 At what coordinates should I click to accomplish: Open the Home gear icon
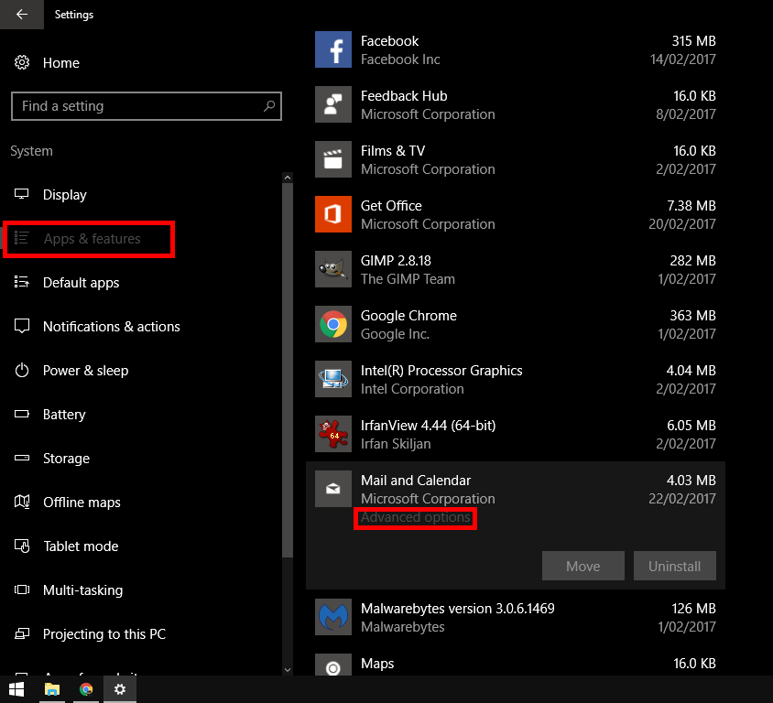tap(22, 62)
